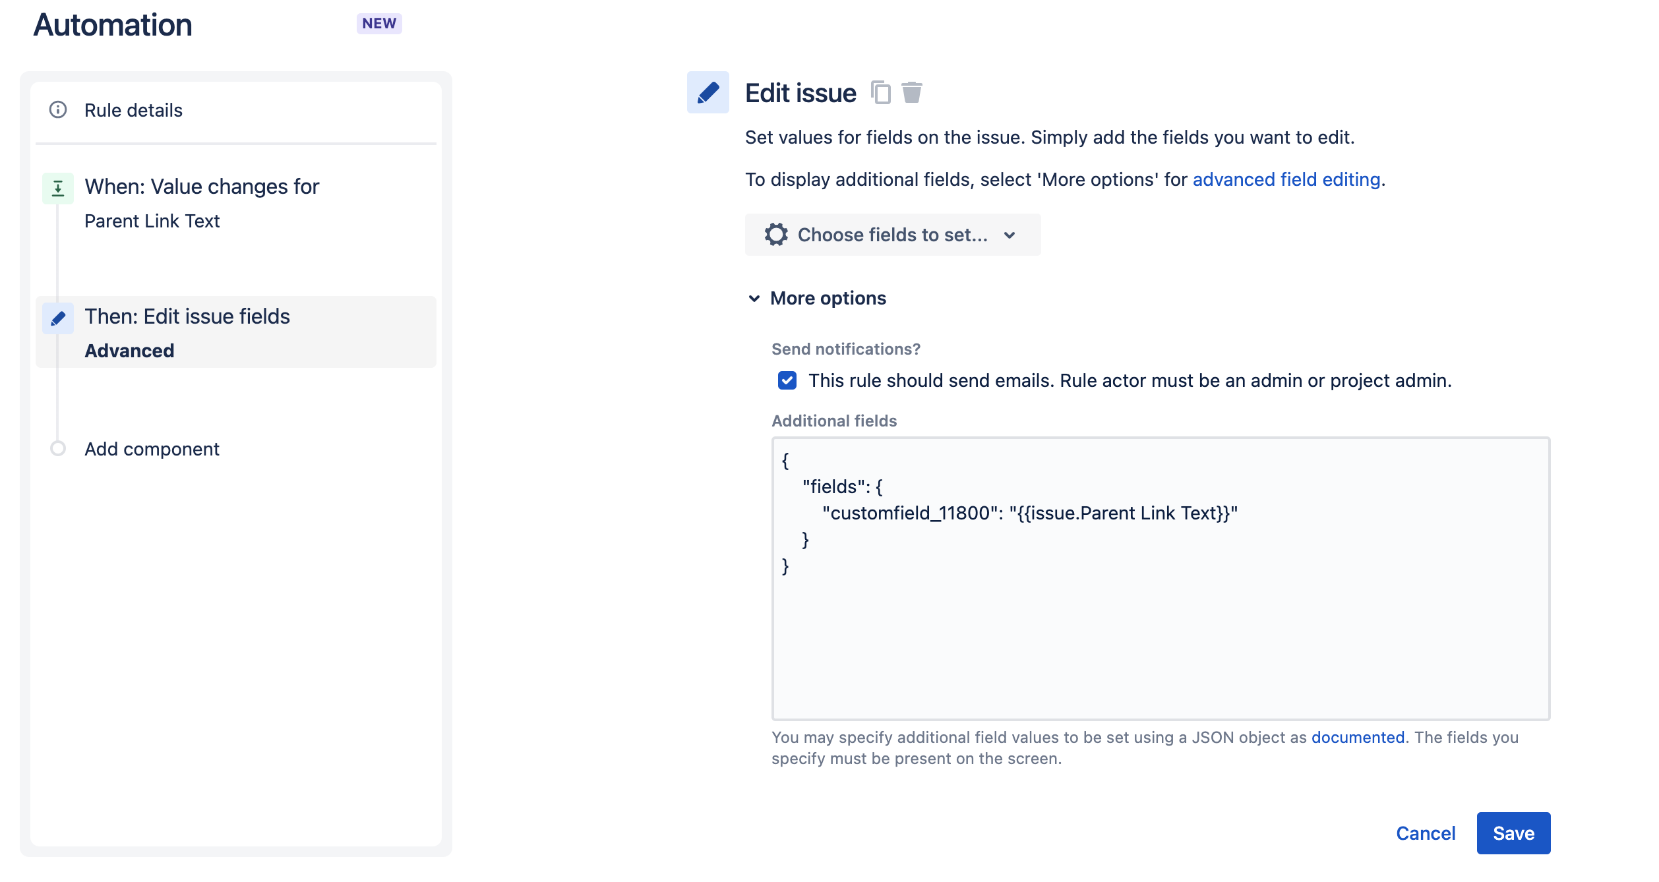Collapse the More options section
The height and width of the screenshot is (882, 1659).
pyautogui.click(x=828, y=299)
